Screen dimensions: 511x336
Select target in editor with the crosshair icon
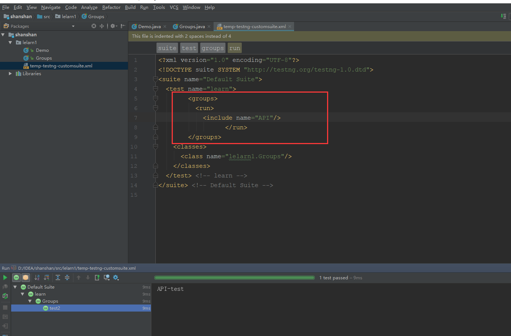click(x=94, y=26)
